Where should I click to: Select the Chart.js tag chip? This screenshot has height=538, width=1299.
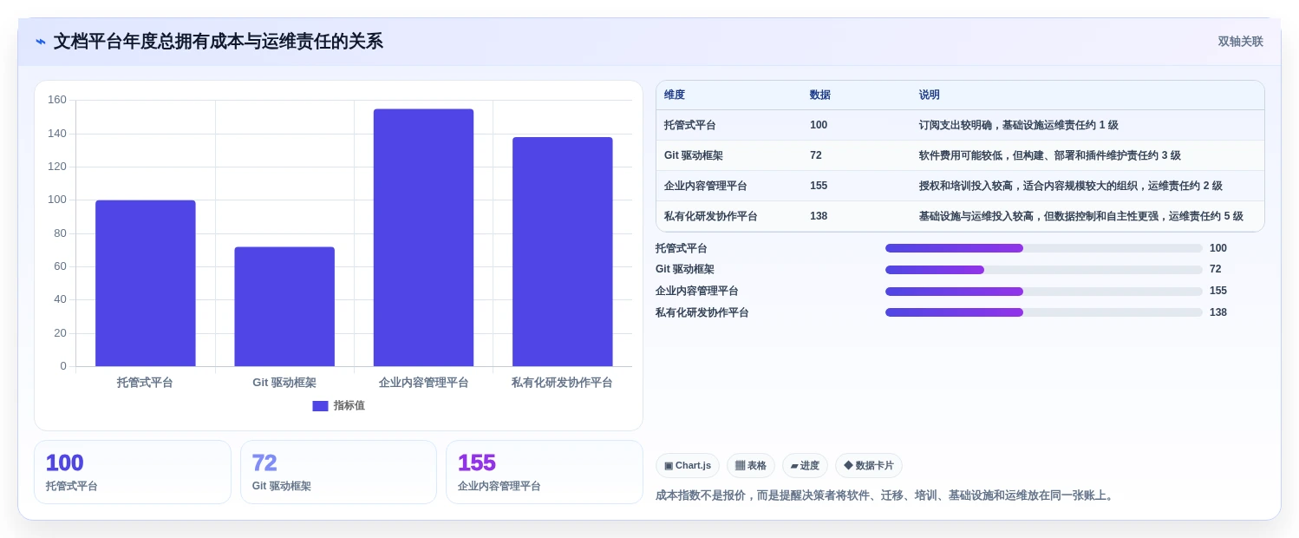tap(688, 466)
